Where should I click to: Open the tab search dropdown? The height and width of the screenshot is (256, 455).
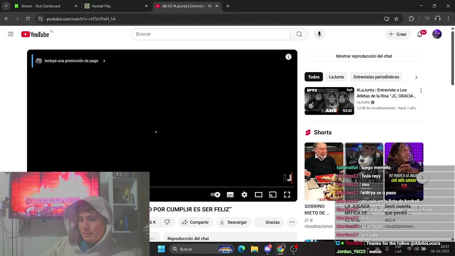point(6,6)
